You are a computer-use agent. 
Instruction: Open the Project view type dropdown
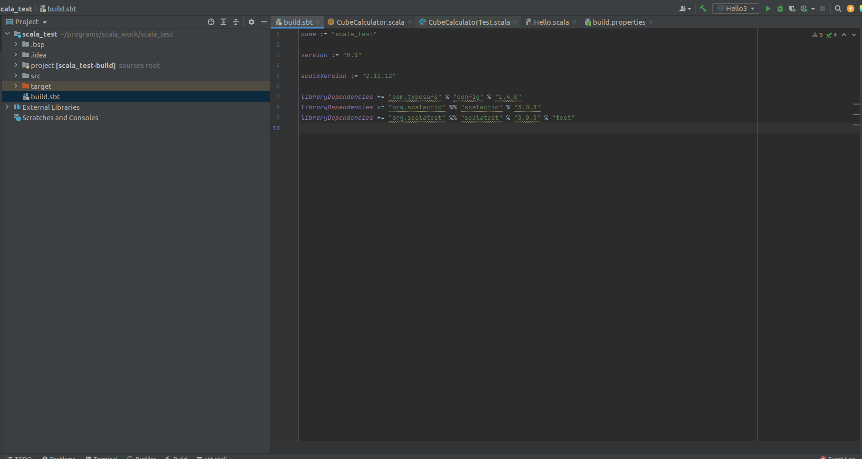pyautogui.click(x=27, y=22)
